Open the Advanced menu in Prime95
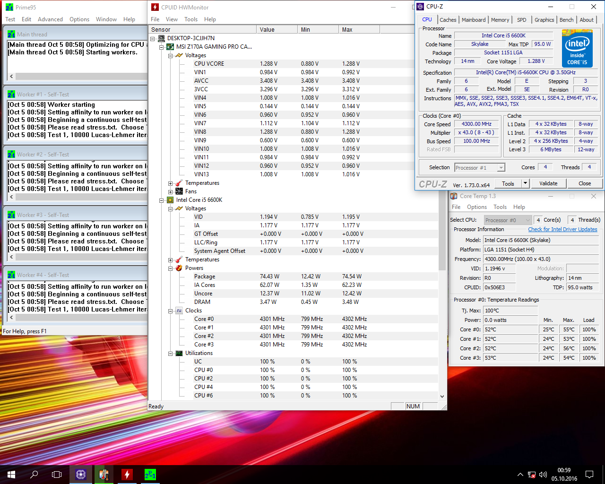 [x=50, y=19]
